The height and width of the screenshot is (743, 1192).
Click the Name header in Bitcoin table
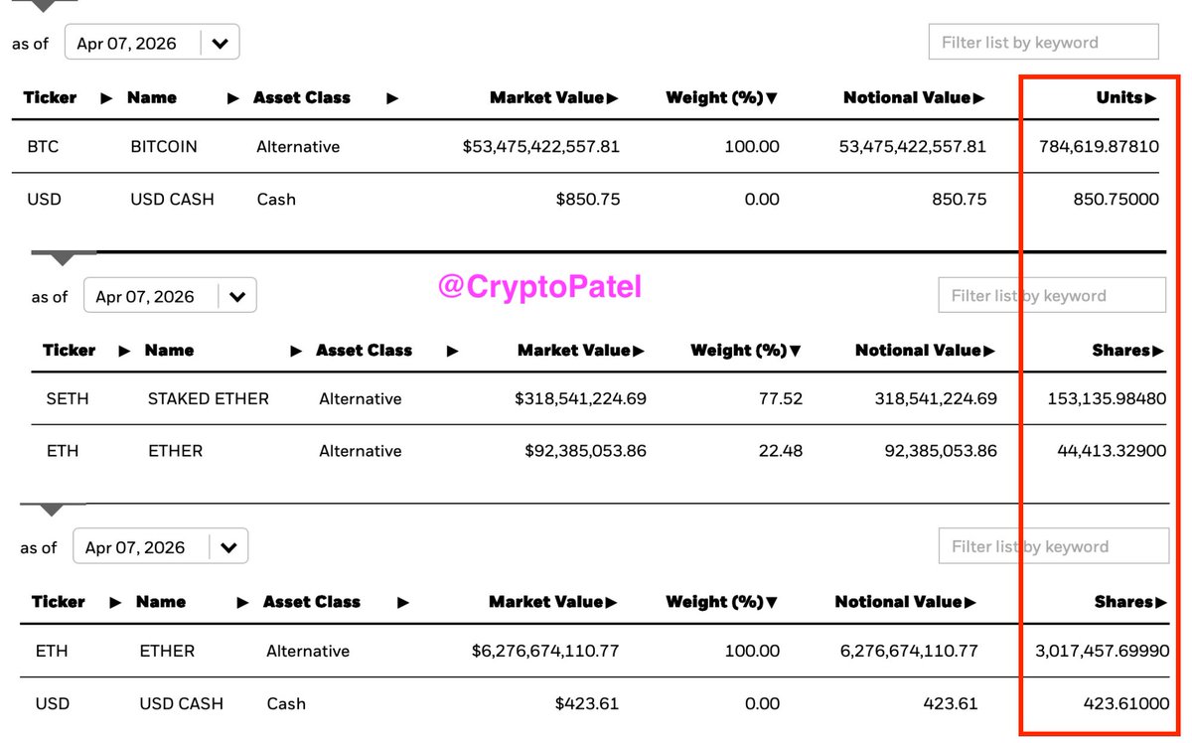tap(152, 97)
